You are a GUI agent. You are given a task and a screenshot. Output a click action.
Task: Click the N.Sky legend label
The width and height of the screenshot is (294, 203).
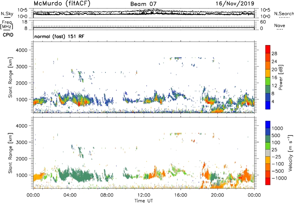point(7,14)
